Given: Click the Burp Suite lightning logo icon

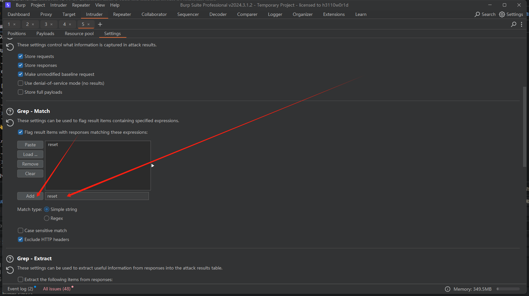Looking at the screenshot, I should 8,5.
